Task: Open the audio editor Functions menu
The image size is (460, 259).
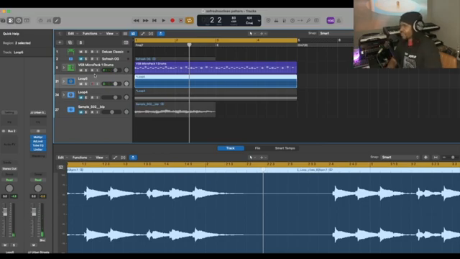Action: [81, 158]
